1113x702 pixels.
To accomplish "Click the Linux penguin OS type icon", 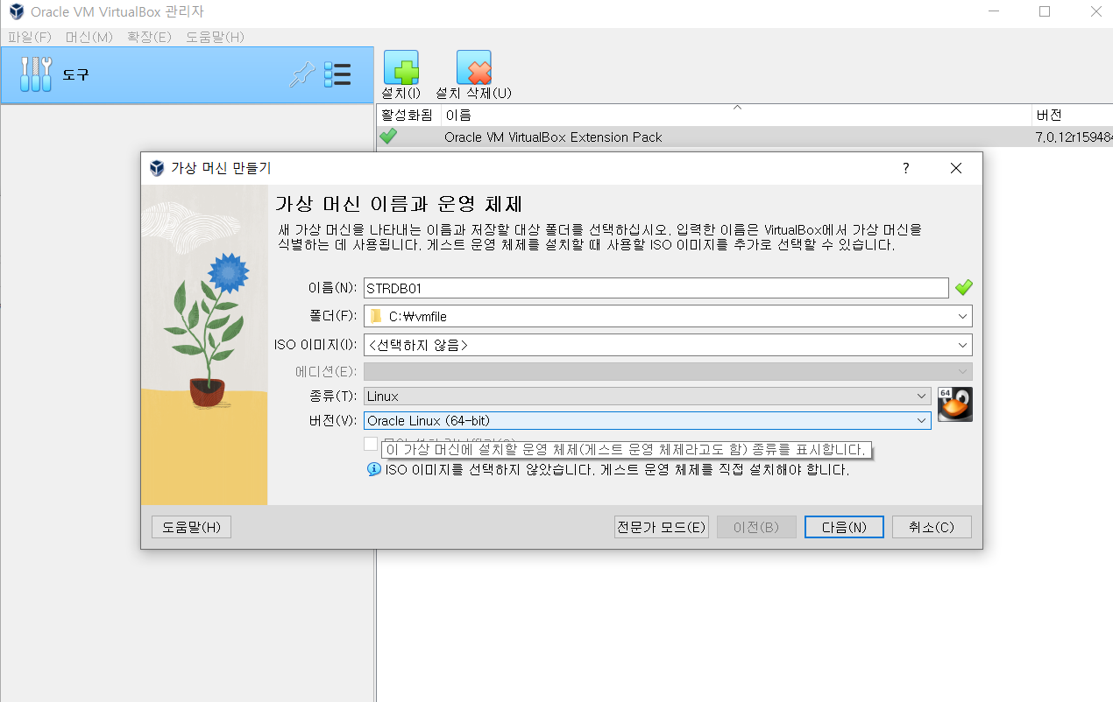I will [955, 404].
